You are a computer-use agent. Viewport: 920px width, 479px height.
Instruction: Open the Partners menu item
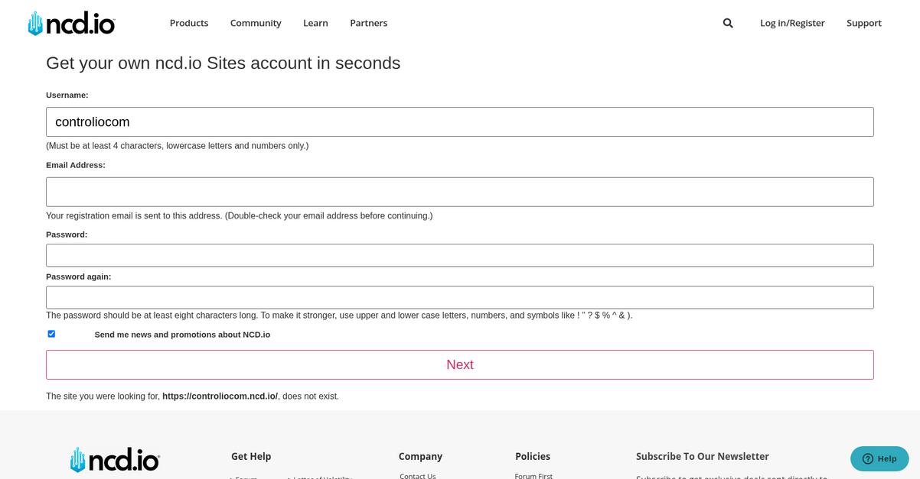pyautogui.click(x=369, y=23)
